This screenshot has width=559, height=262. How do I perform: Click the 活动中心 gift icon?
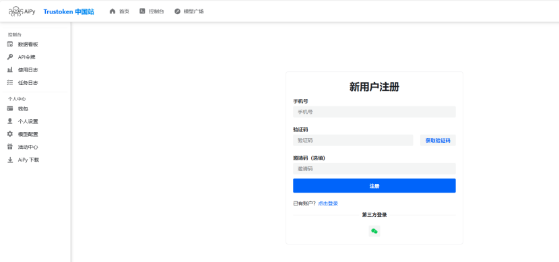pos(10,147)
